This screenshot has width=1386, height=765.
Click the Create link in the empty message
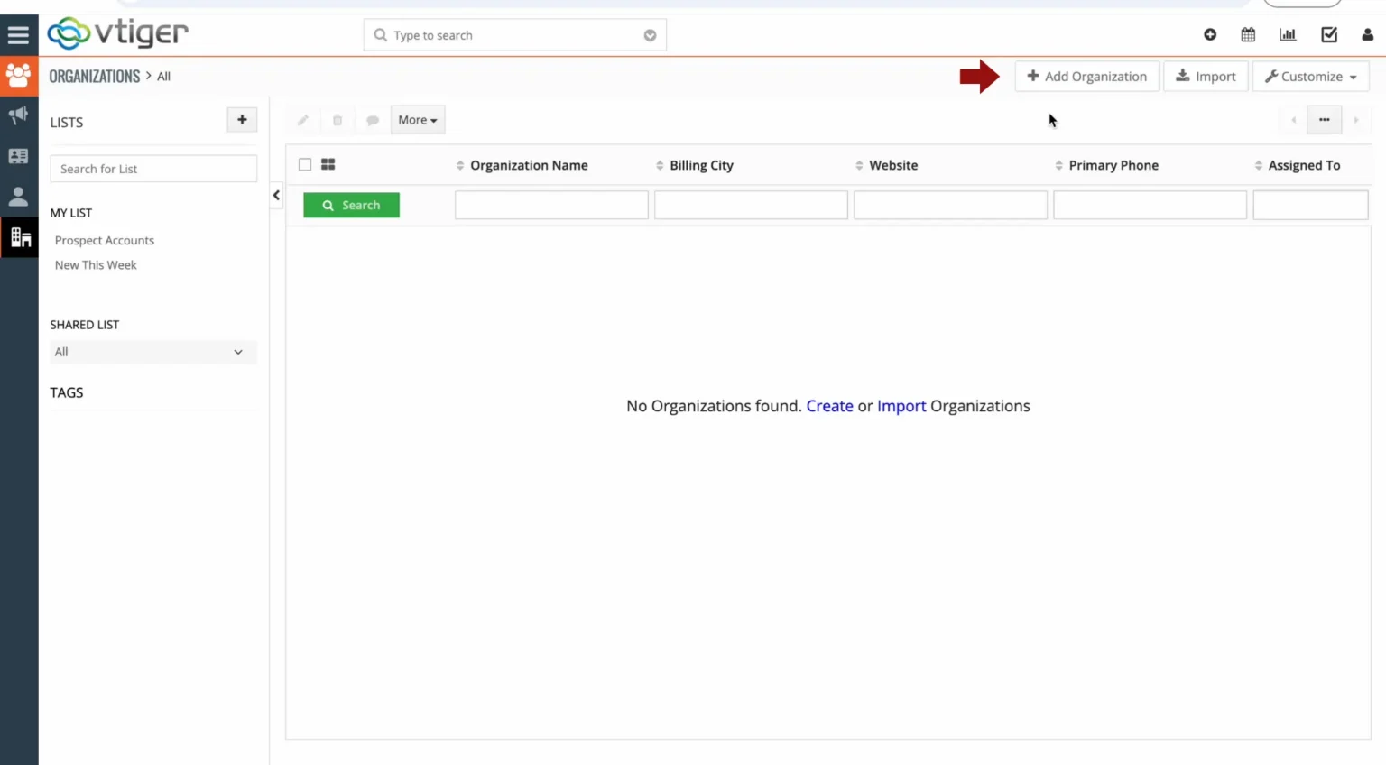829,406
